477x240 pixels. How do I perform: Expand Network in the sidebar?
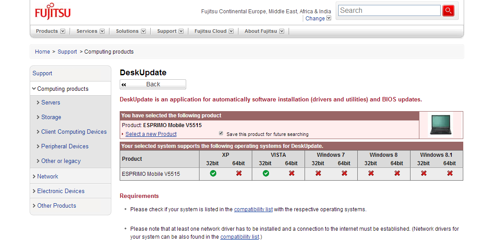pos(34,177)
